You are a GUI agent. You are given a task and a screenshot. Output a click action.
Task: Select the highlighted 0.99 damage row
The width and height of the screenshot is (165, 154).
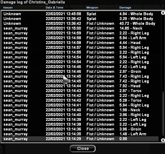click(80, 139)
